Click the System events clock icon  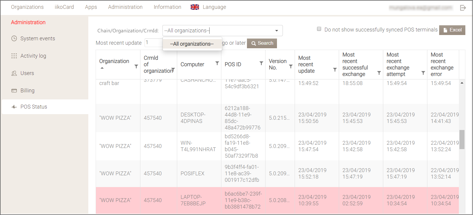click(x=14, y=39)
